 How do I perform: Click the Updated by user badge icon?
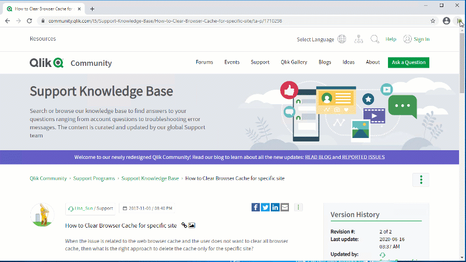383,254
